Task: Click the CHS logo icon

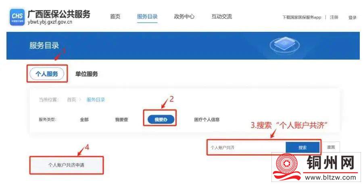Action: 17,17
